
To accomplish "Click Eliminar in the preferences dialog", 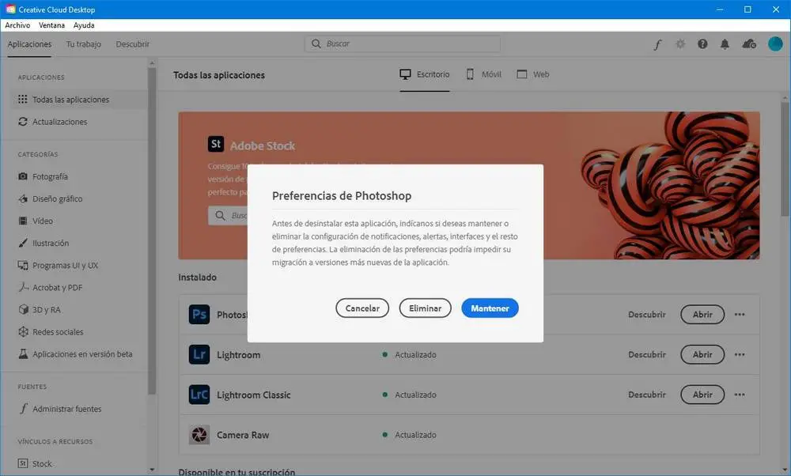I will pos(425,308).
